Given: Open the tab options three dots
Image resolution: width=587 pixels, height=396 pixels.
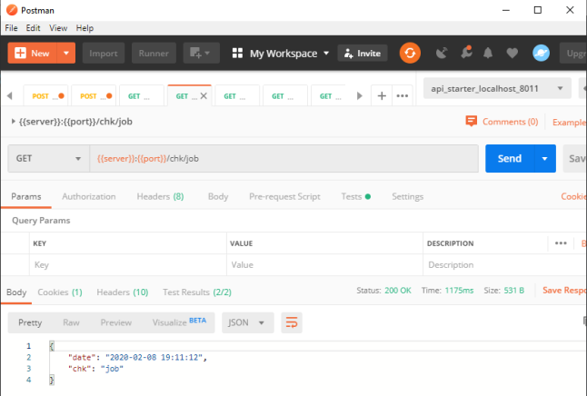Looking at the screenshot, I should point(403,95).
